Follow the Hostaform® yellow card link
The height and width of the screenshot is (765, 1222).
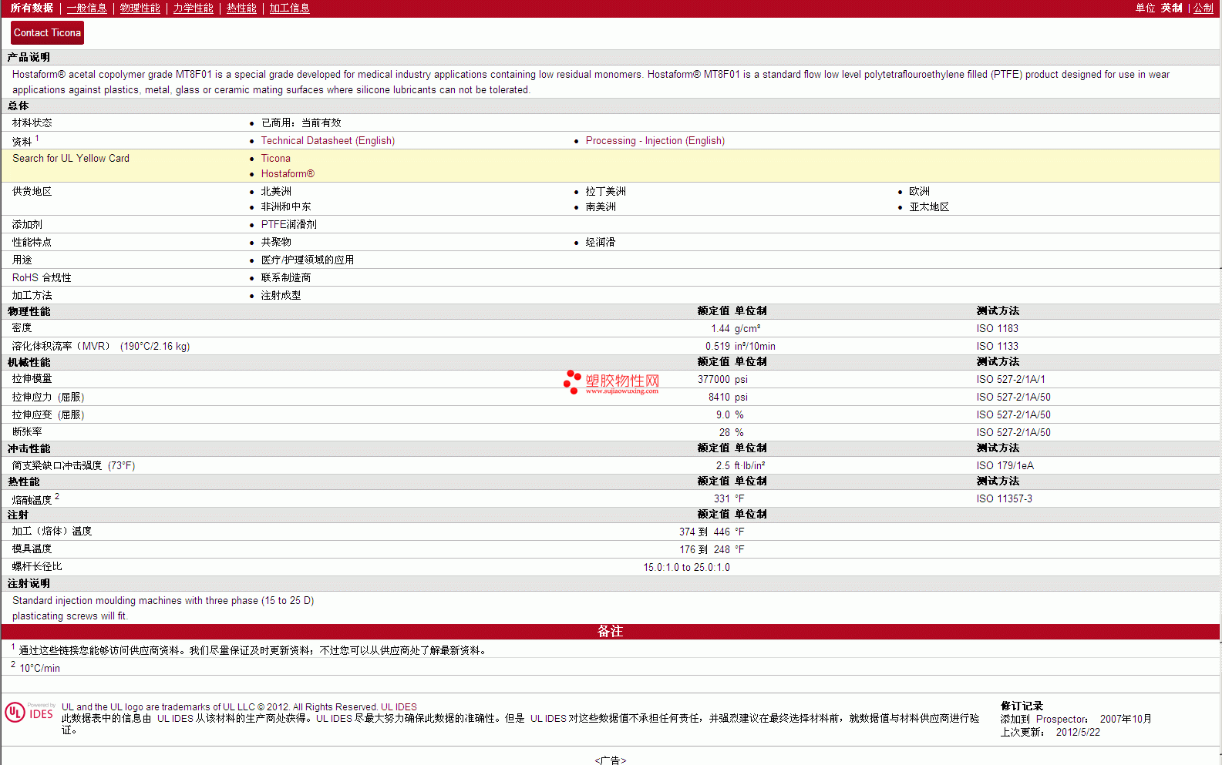(x=288, y=174)
